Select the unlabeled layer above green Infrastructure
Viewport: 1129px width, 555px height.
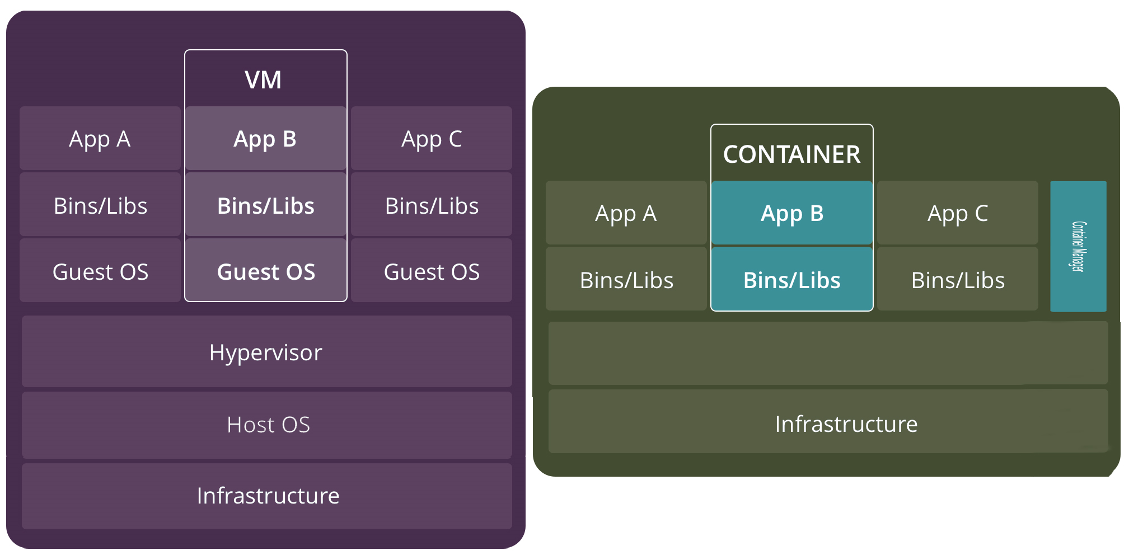click(828, 353)
